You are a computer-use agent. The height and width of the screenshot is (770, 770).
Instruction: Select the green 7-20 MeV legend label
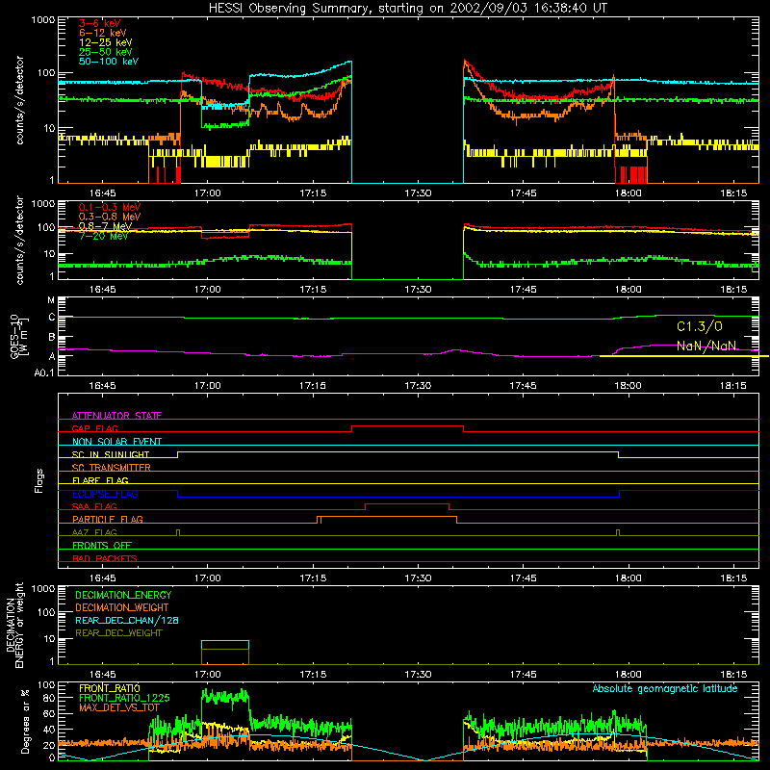[x=104, y=236]
